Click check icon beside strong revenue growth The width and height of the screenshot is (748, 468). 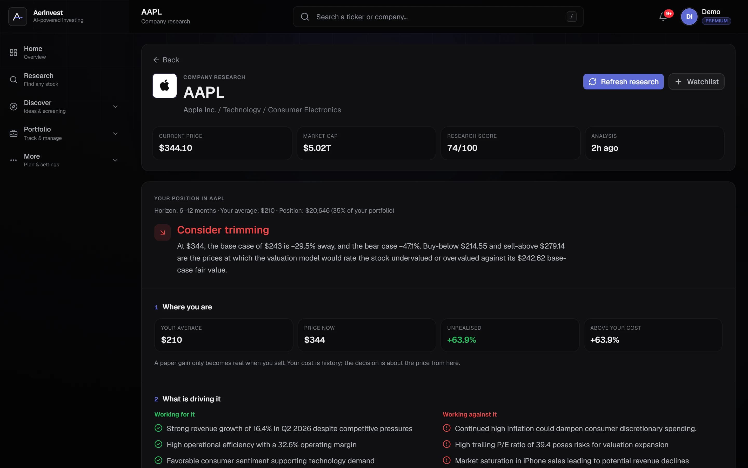tap(158, 428)
